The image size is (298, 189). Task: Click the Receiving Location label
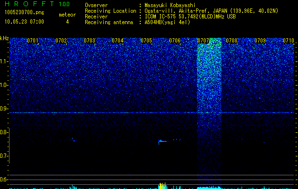(x=110, y=11)
